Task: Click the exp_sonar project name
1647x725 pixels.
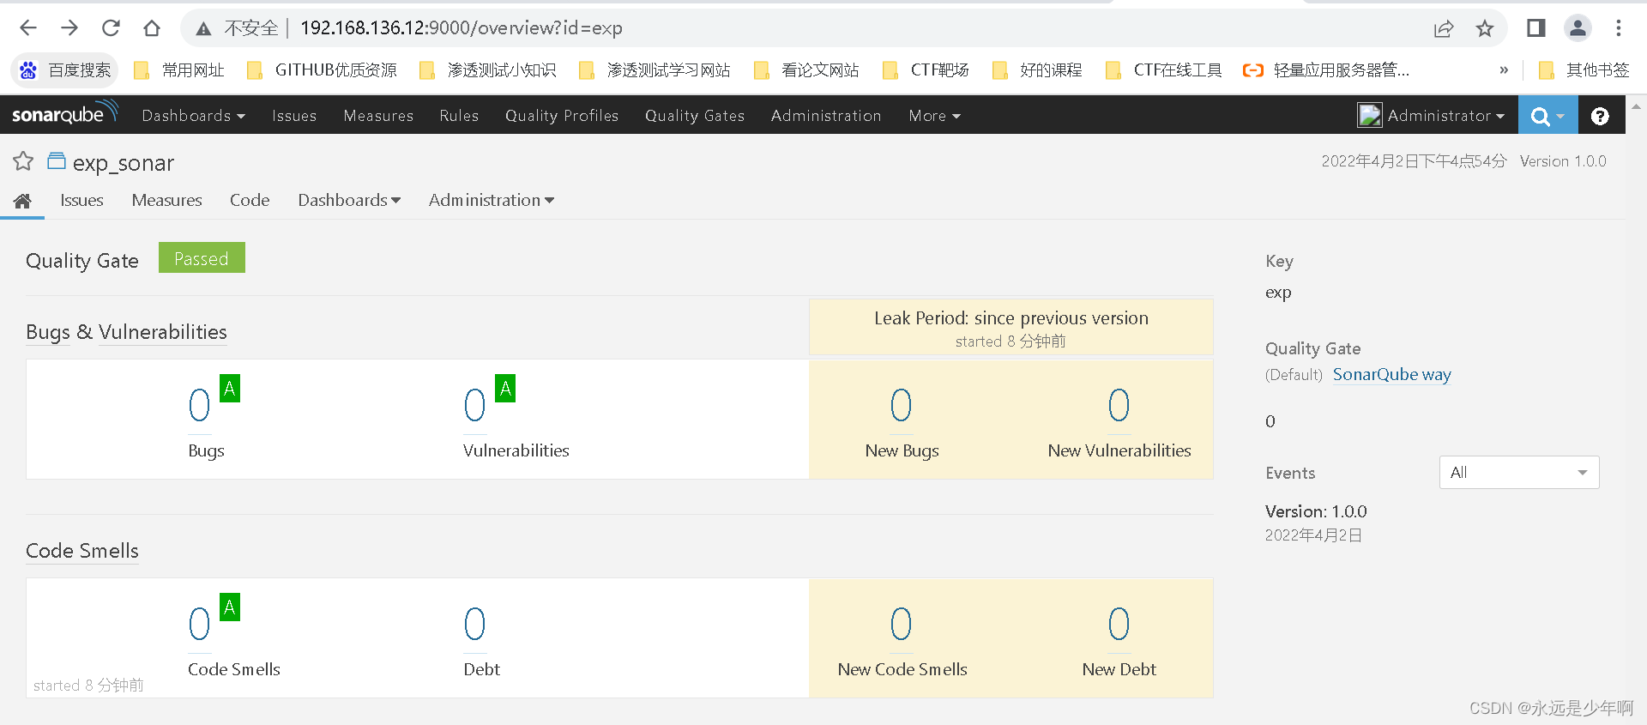Action: click(x=123, y=163)
